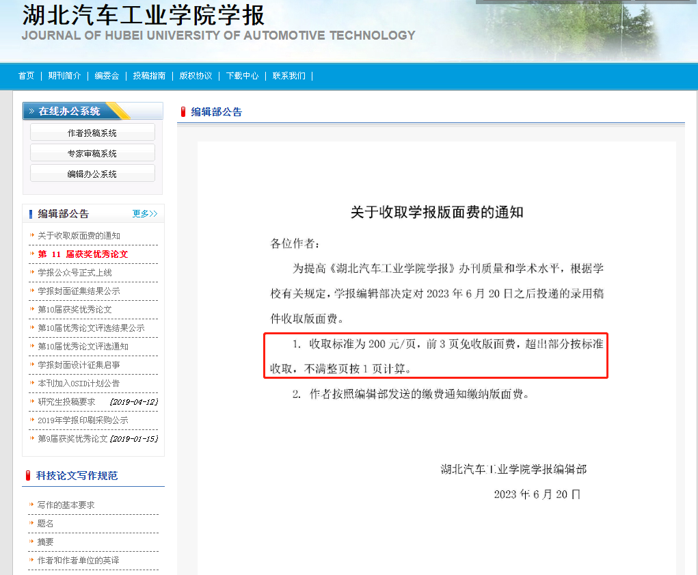The width and height of the screenshot is (698, 575).
Task: Click the 科技论文写作规范 section heading
Action: pos(77,476)
